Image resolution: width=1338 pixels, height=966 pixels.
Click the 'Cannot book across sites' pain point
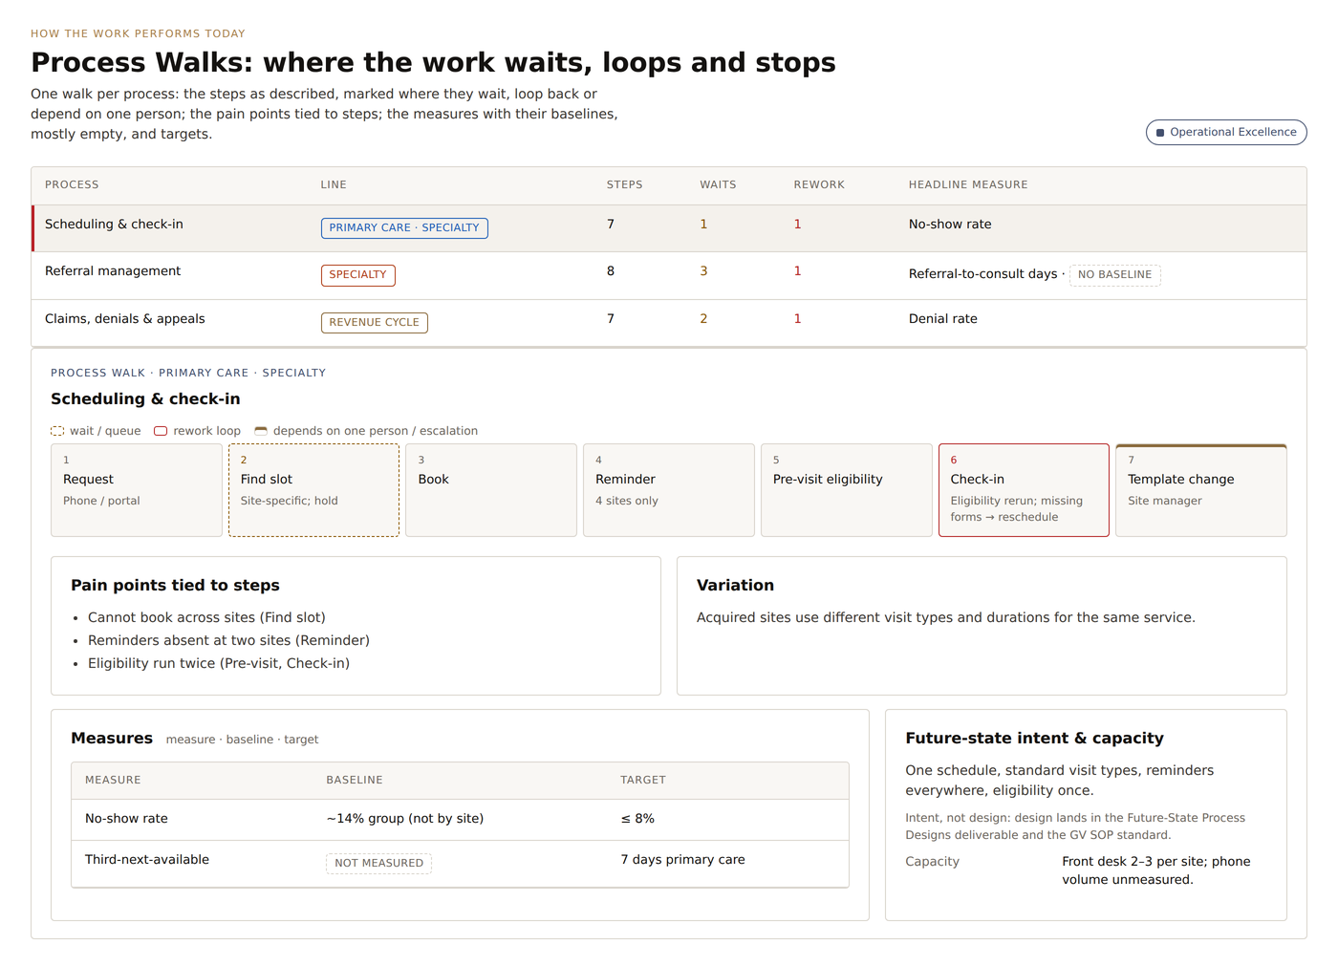pos(206,618)
